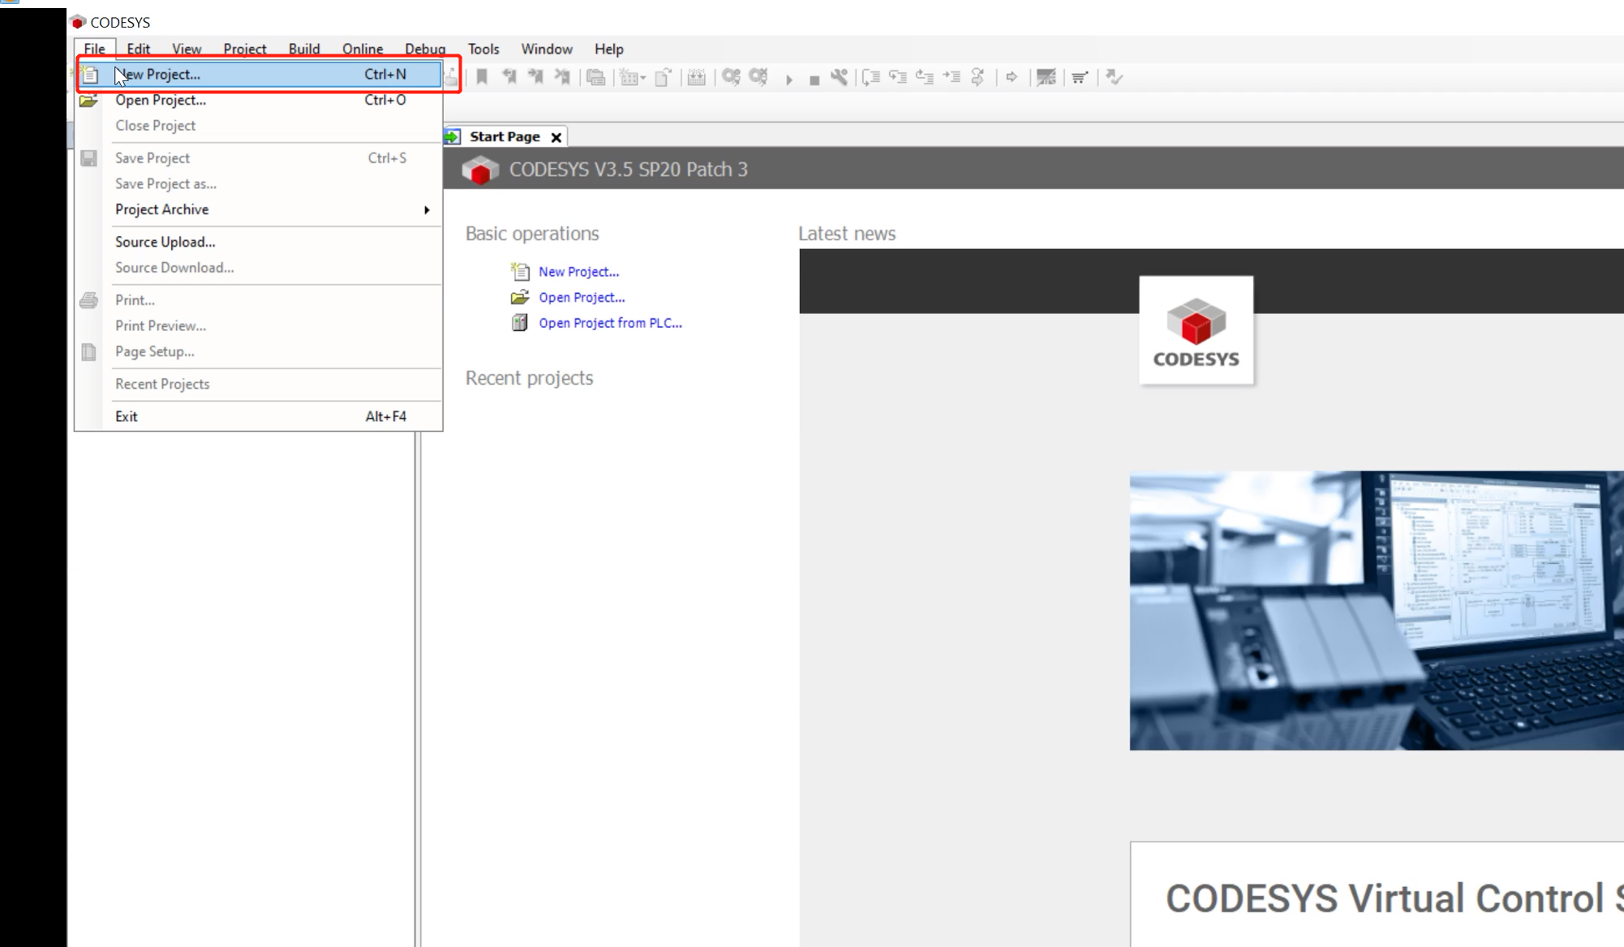Viewport: 1624px width, 947px height.
Task: Choose Source Upload... from File menu
Action: (260, 242)
